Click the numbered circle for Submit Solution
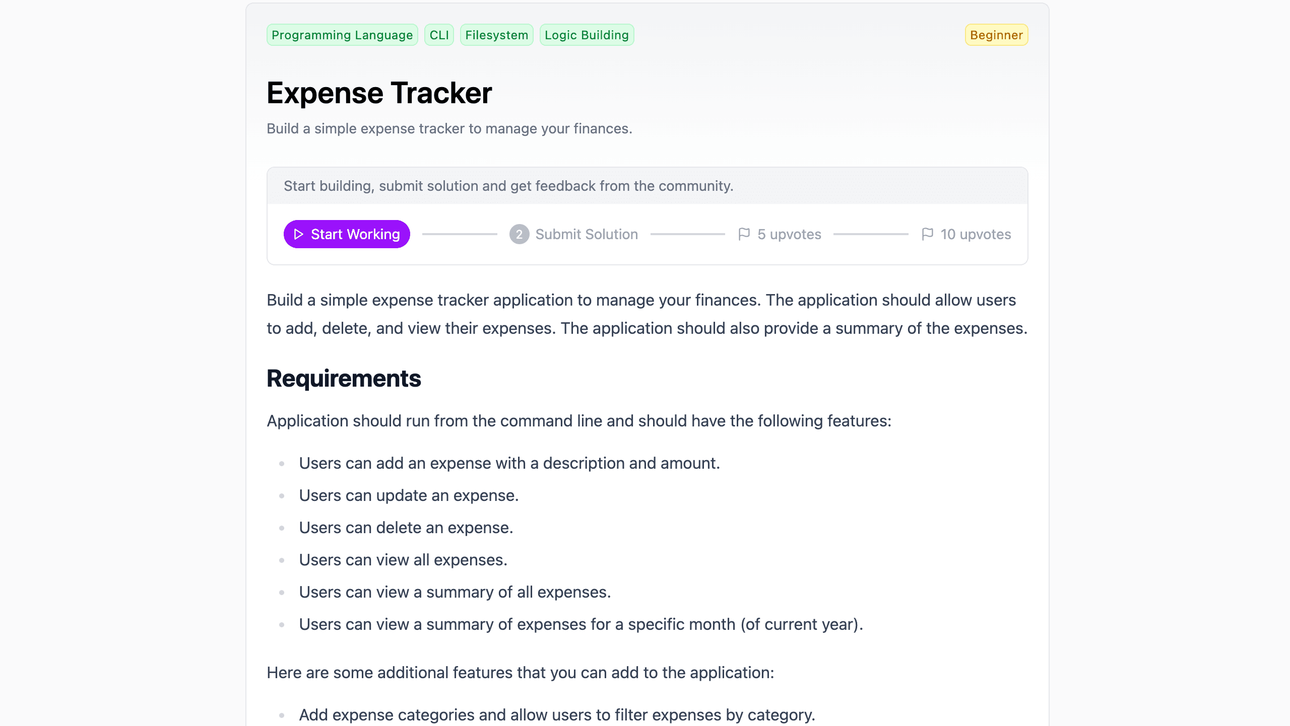This screenshot has width=1290, height=726. [519, 234]
